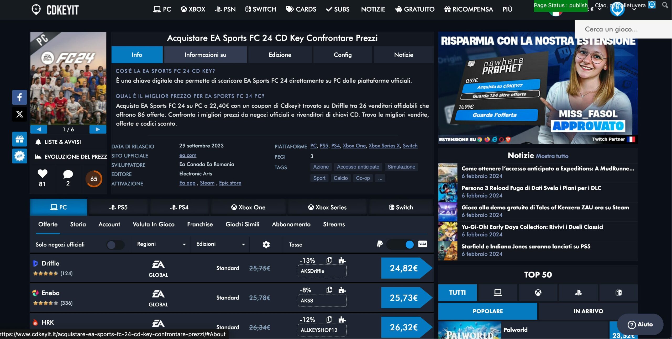Expand more tags with ellipsis button
The width and height of the screenshot is (672, 339).
pos(380,178)
